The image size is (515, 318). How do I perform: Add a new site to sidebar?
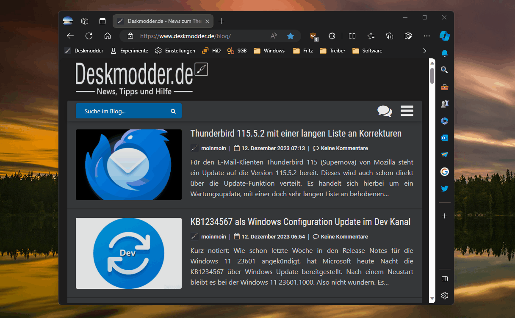pos(445,216)
